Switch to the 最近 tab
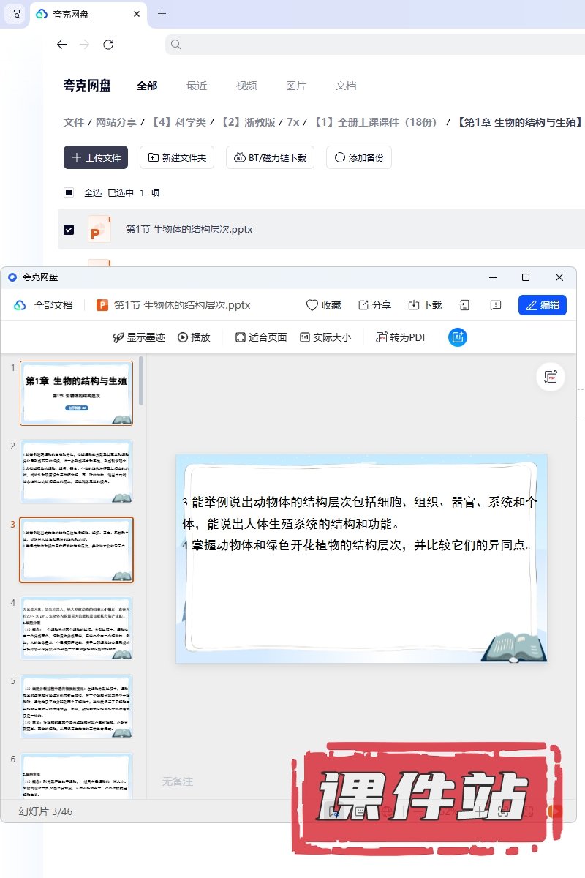 [x=197, y=86]
